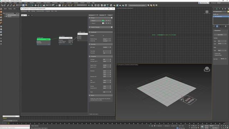Toggle the Percent Snap icon
This screenshot has height=129, width=229.
[x=69, y=5]
